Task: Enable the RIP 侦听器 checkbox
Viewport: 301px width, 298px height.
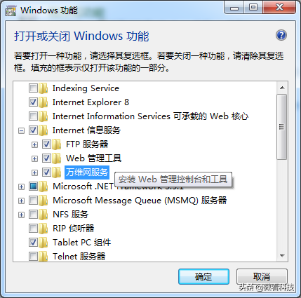Action: point(33,229)
